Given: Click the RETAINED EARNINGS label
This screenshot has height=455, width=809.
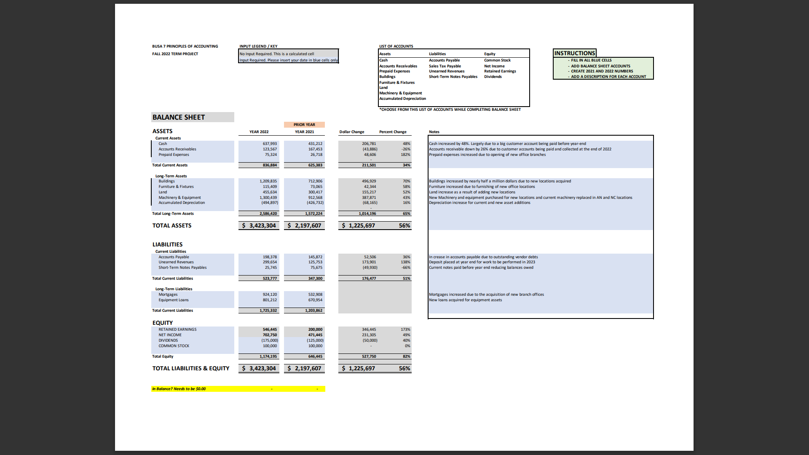Looking at the screenshot, I should (177, 329).
